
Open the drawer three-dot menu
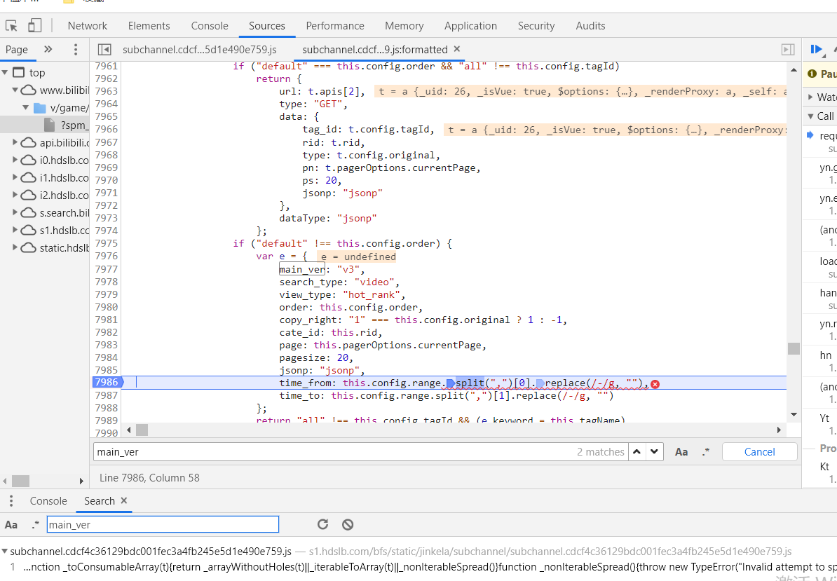[11, 501]
